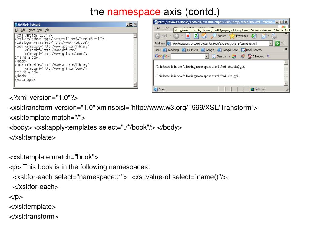Open the Internet Explorer File menu
Screen dimensions: 310x232
(157, 28)
